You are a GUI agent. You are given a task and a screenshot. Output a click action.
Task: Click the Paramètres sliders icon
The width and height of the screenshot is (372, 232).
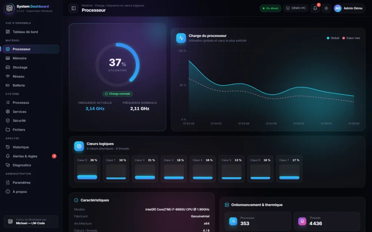[x=8, y=183]
